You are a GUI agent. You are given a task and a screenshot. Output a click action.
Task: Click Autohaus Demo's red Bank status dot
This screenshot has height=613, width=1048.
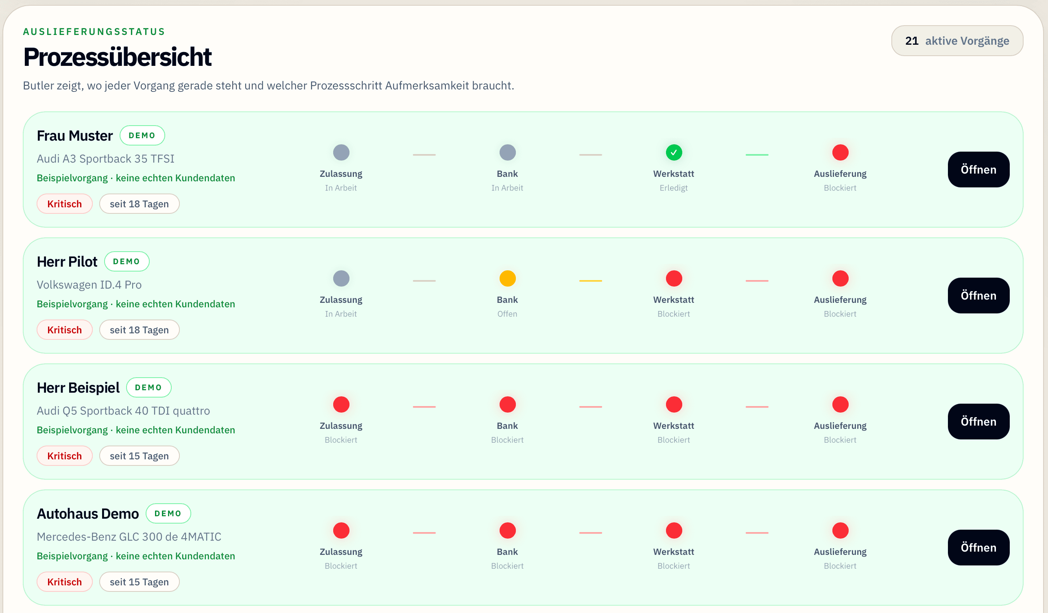[507, 530]
